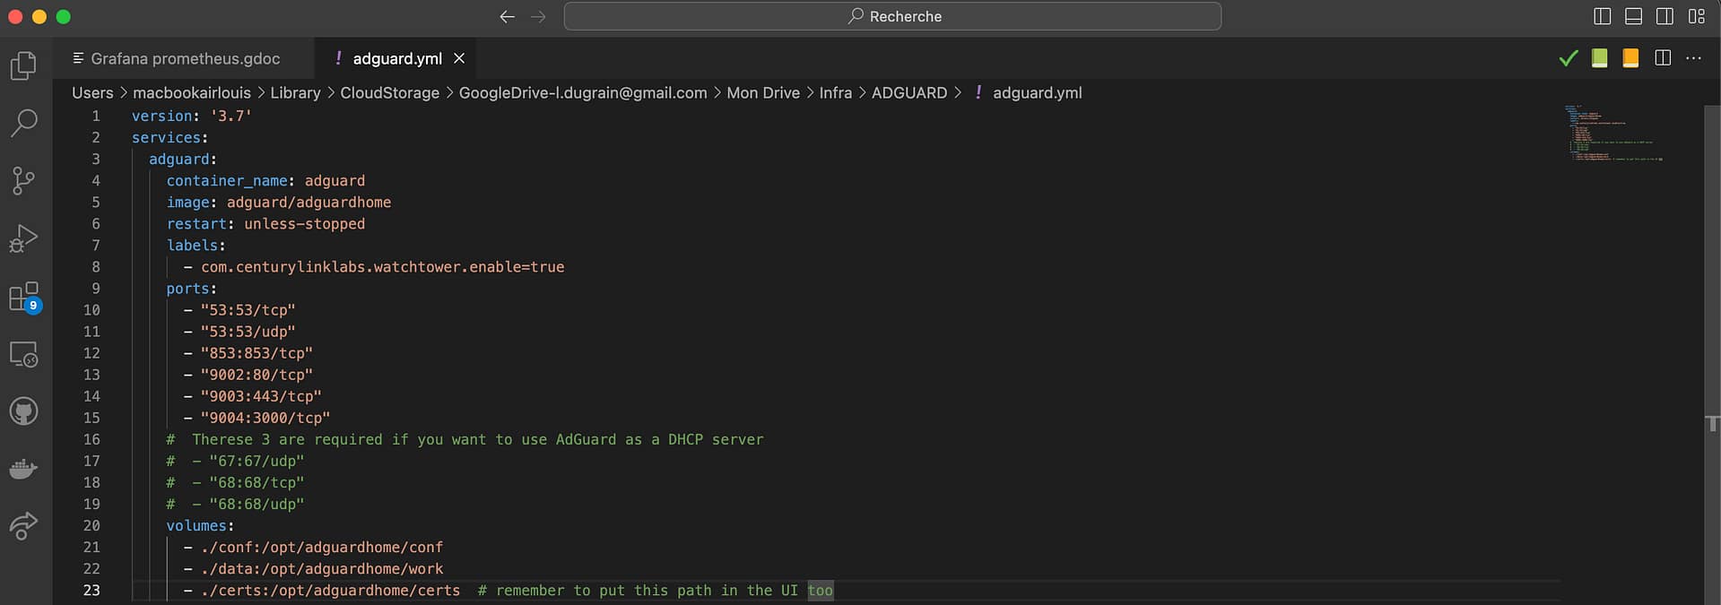The image size is (1721, 605).
Task: Open the Search view icon in sidebar
Action: tap(24, 123)
